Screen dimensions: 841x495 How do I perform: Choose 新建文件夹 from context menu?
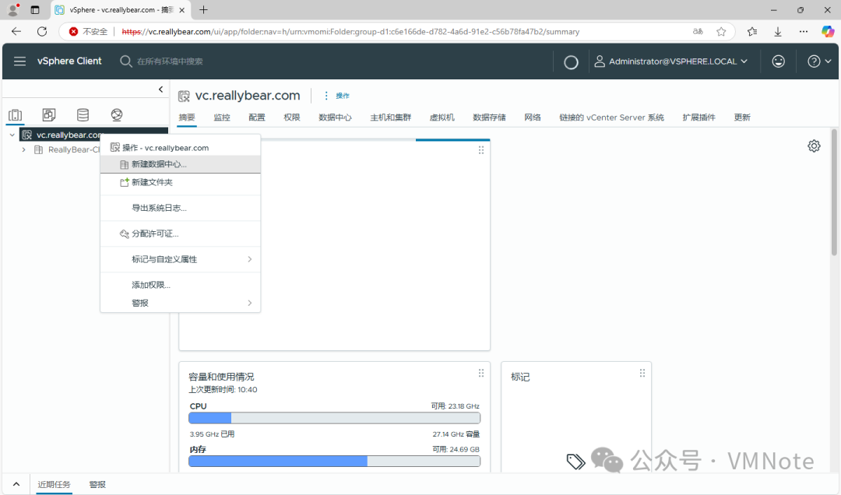pos(180,182)
